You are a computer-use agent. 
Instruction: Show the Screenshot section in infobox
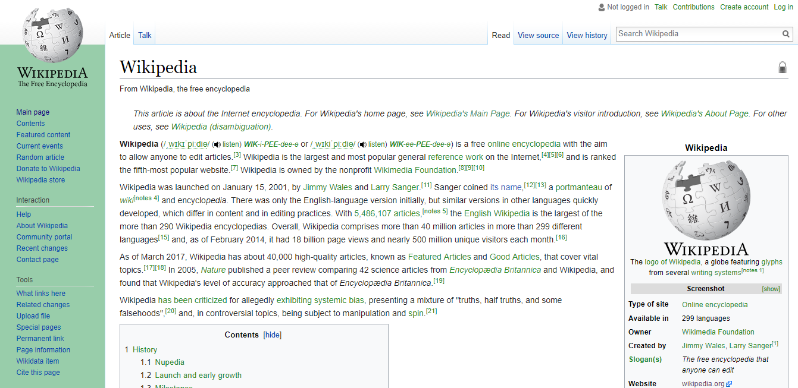(771, 289)
